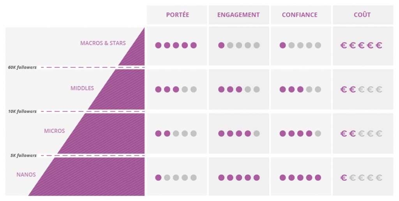
Task: Click the second euro icon in Micros row
Action: [352, 134]
